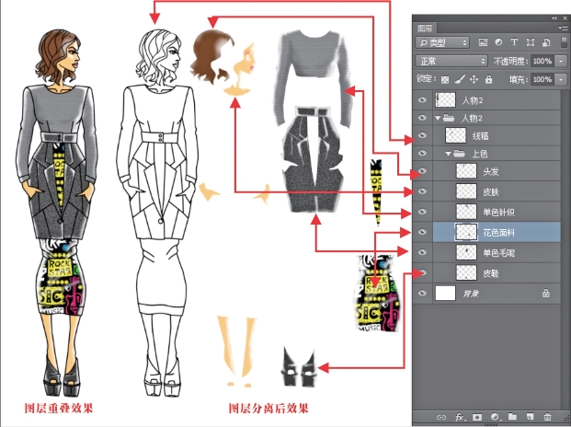Click the lock position move icon
571x427 pixels.
click(474, 80)
